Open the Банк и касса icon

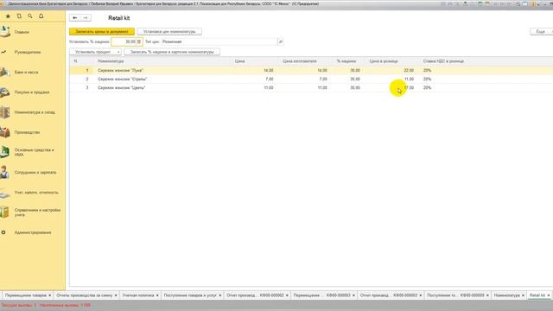(5, 72)
